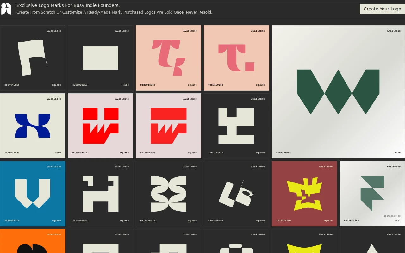Viewport: 405px width, 253px height.
Task: Click logo ID 6975d4c800
Action: 148,153
